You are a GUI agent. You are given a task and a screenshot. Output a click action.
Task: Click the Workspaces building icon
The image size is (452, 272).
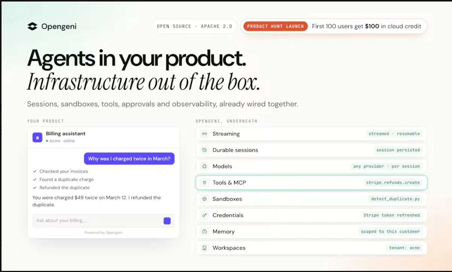point(204,248)
